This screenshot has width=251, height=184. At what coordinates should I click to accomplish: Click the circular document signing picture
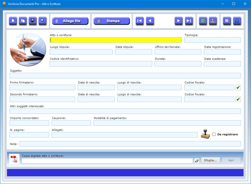[28, 49]
